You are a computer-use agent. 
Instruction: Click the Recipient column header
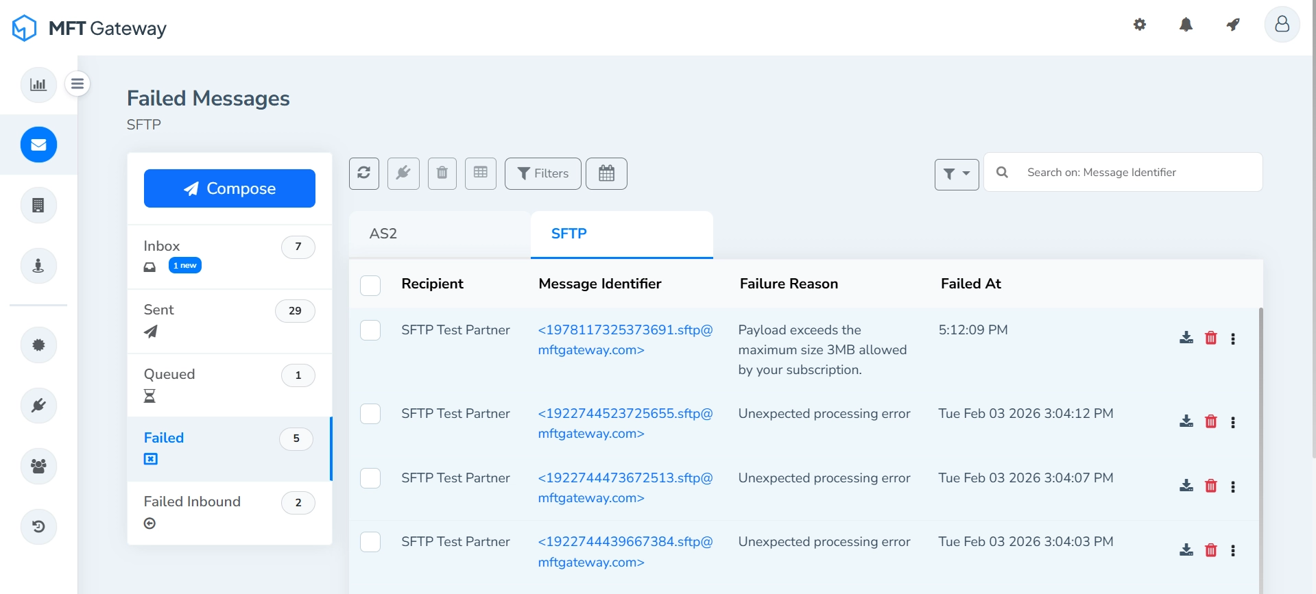(x=432, y=284)
